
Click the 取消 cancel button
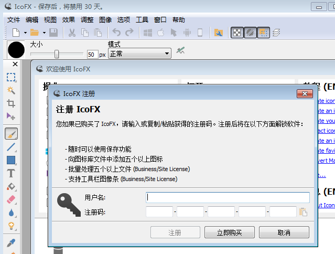[x=284, y=232]
